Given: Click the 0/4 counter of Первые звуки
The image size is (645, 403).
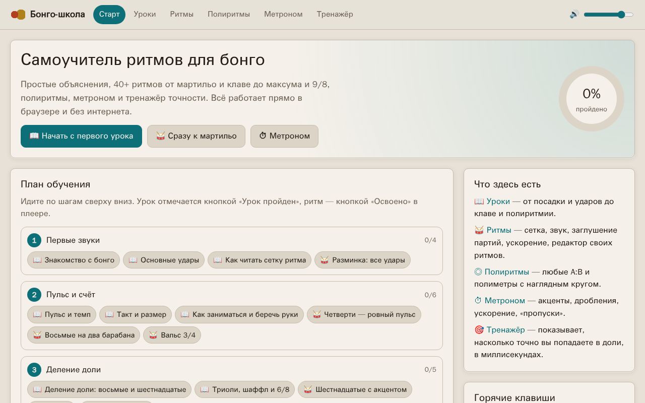Looking at the screenshot, I should click(x=430, y=240).
